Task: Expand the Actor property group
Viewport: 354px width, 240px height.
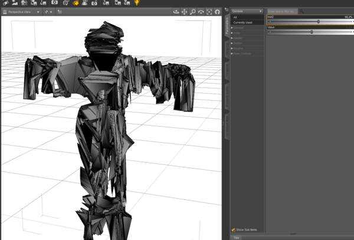Action: pyautogui.click(x=237, y=32)
